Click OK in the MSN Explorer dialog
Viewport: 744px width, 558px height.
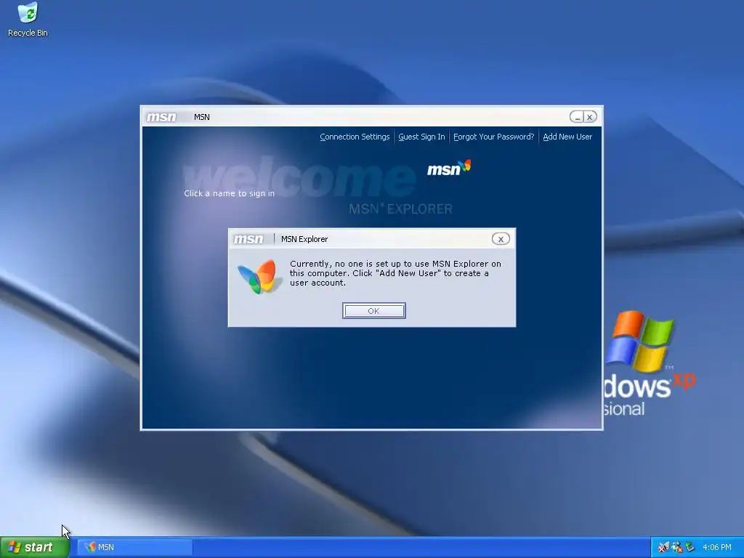click(374, 311)
